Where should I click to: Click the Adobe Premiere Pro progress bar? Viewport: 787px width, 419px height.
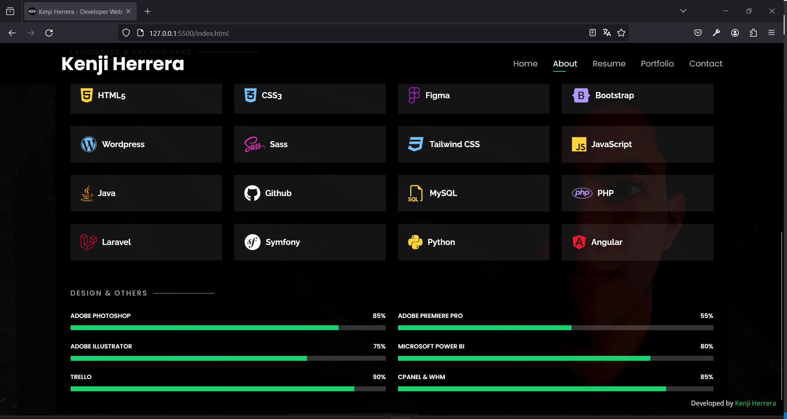[x=556, y=328]
